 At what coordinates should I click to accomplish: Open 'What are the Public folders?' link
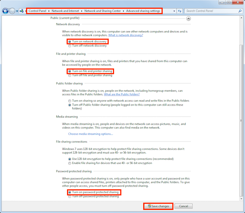tap(122, 94)
